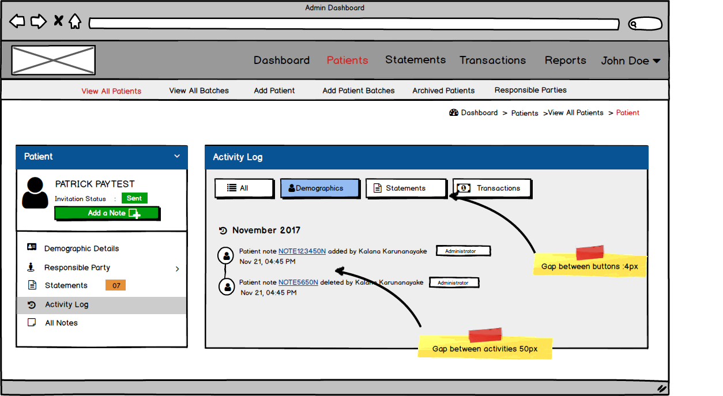Click the green Sent status badge
This screenshot has height=396, width=723.
(134, 198)
